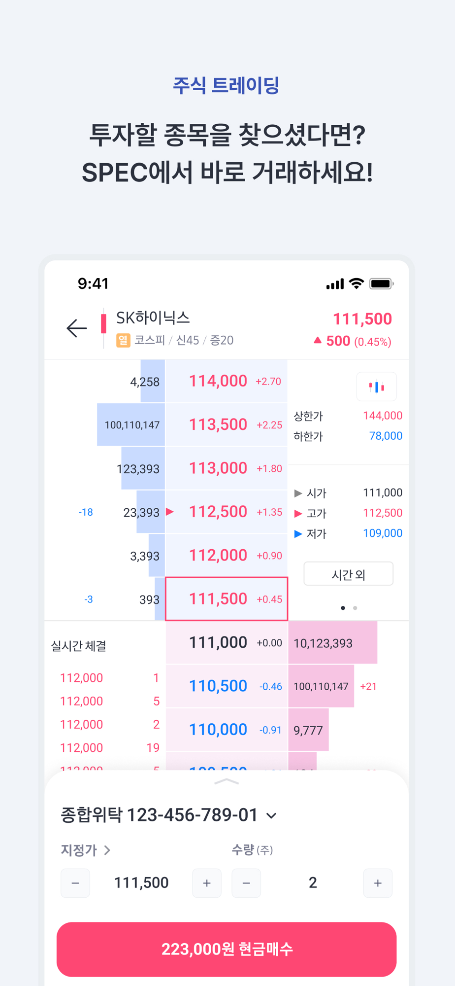
Task: Open the 지정가 order type selector
Action: point(85,850)
